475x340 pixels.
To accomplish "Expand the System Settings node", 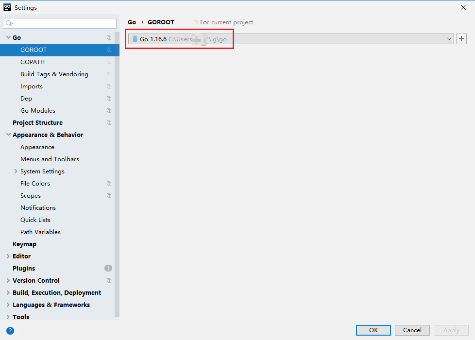I will (16, 171).
